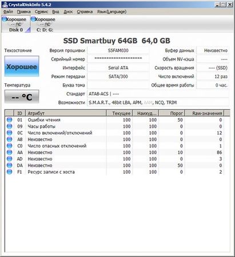Image resolution: width=235 pixels, height=257 pixels.
Task: Click the raw value 3 of attribute AD
Action: click(x=221, y=159)
